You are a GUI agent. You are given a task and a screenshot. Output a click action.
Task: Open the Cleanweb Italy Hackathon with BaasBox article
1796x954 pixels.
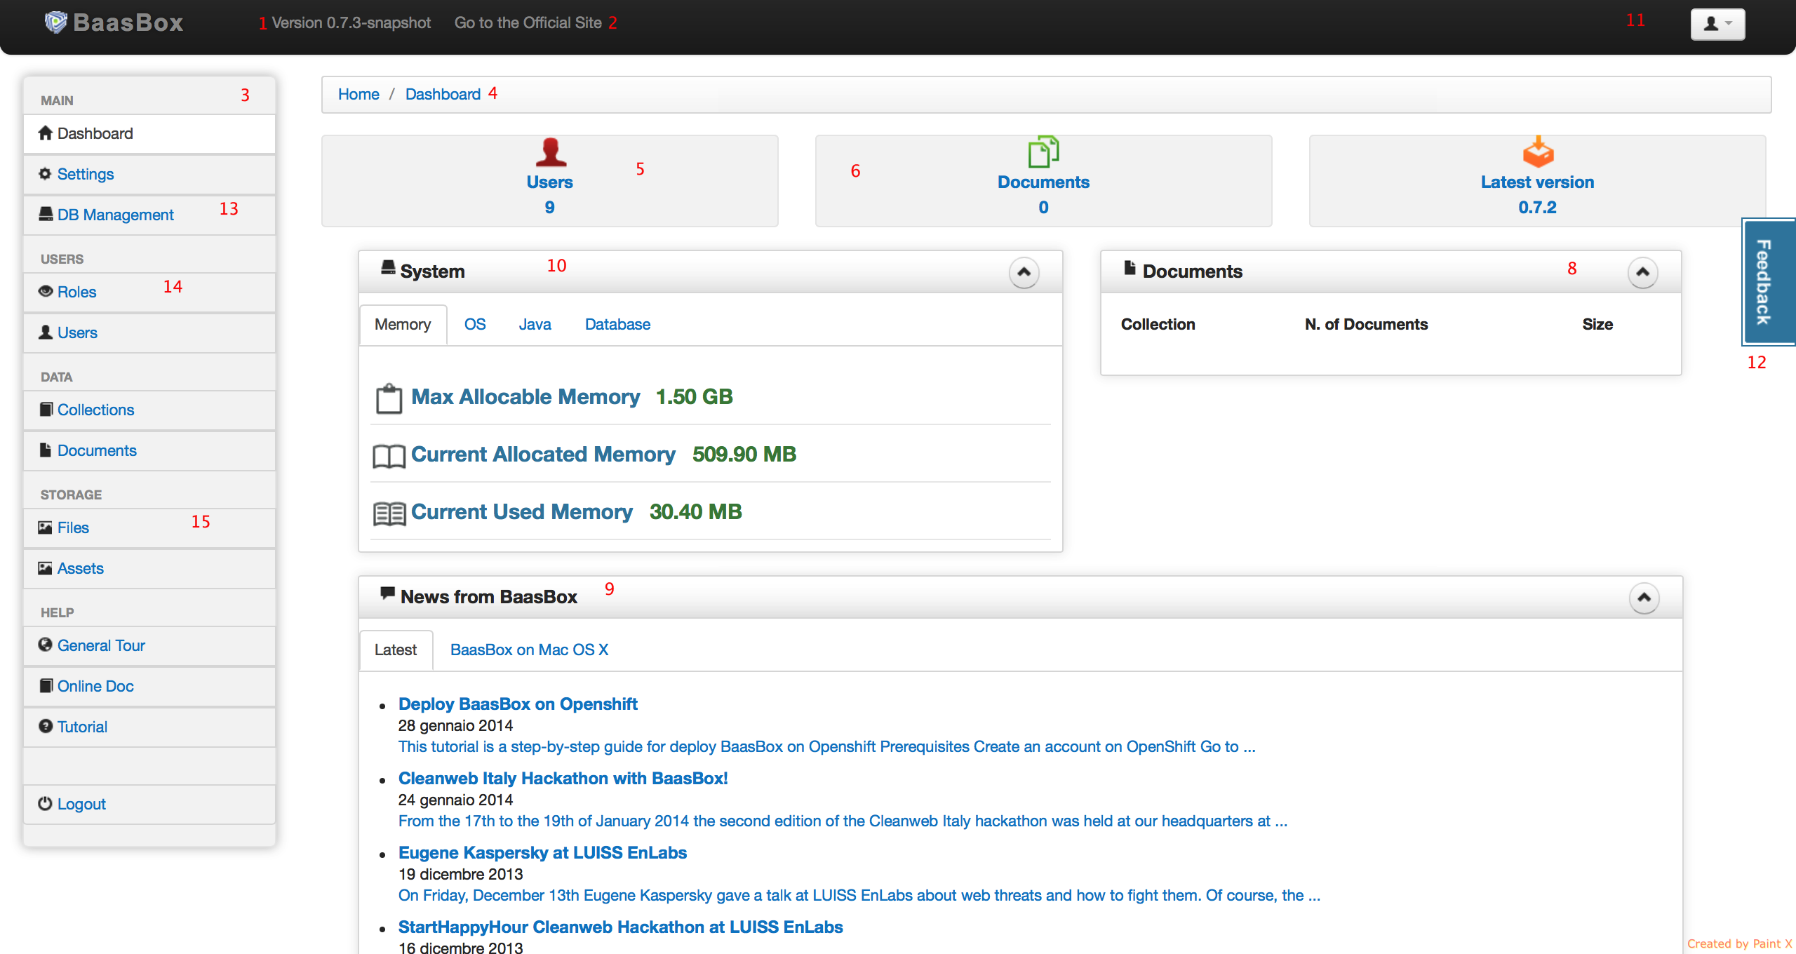click(x=563, y=778)
